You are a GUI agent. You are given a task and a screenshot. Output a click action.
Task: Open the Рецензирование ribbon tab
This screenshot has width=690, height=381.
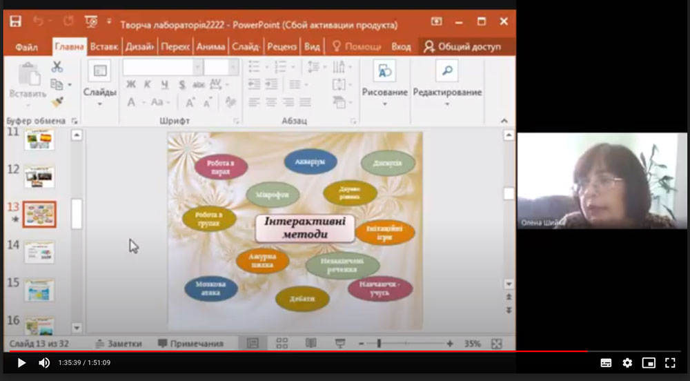pyautogui.click(x=282, y=47)
